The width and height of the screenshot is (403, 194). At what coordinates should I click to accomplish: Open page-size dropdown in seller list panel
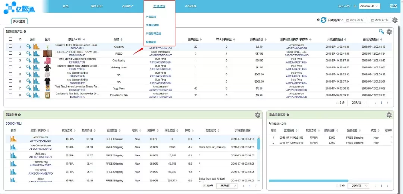pyautogui.click(x=227, y=185)
